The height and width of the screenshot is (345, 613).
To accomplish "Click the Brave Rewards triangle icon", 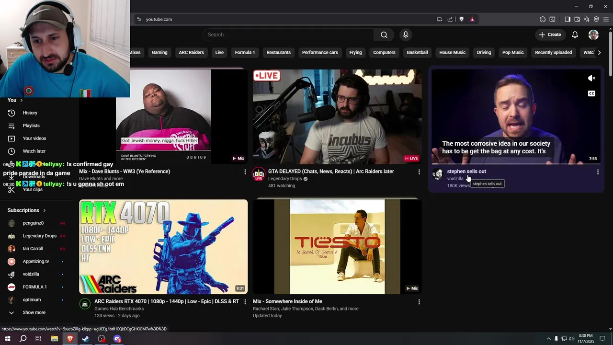I will click(472, 19).
